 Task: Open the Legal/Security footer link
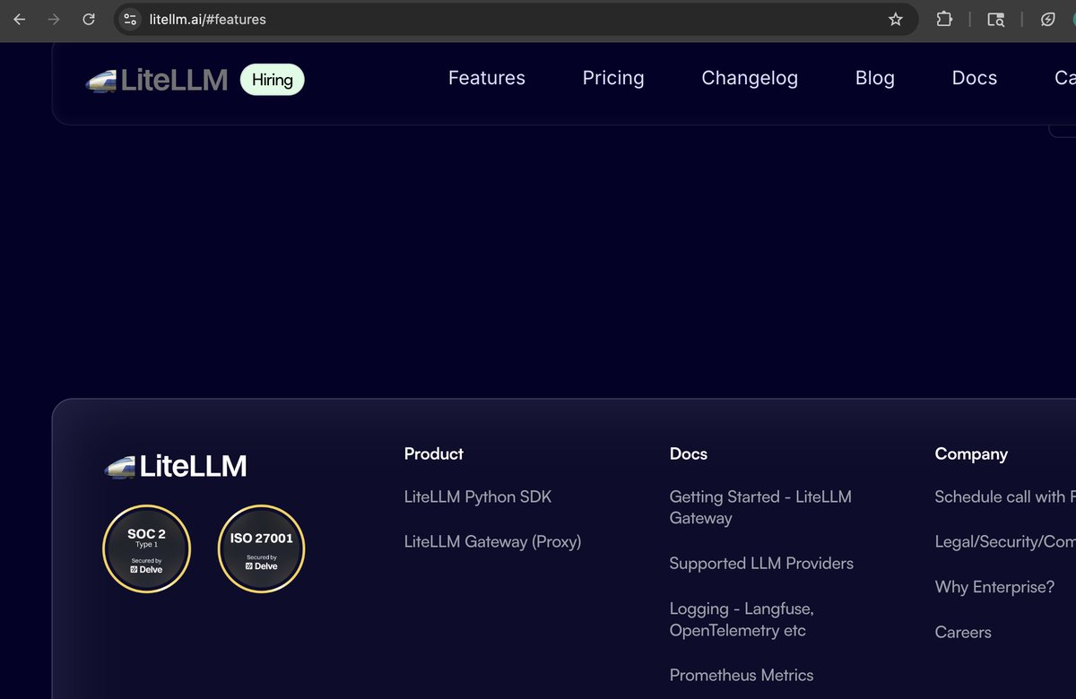(1005, 541)
